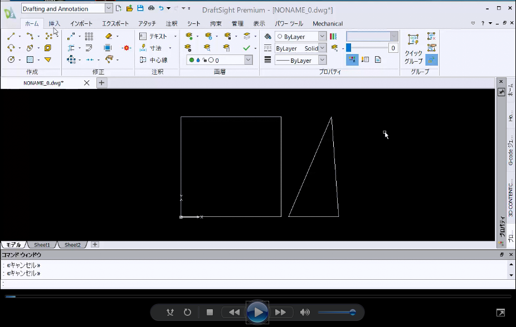Click the Explode red burst icon
516x327 pixels.
(x=126, y=48)
